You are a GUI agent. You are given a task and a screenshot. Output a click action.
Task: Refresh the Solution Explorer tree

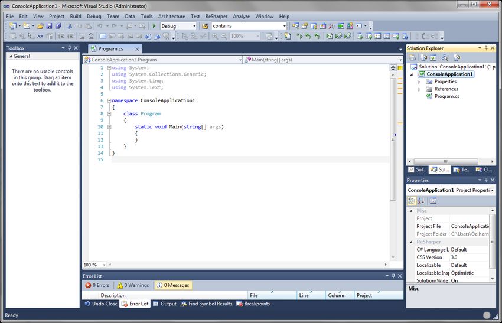(x=433, y=58)
